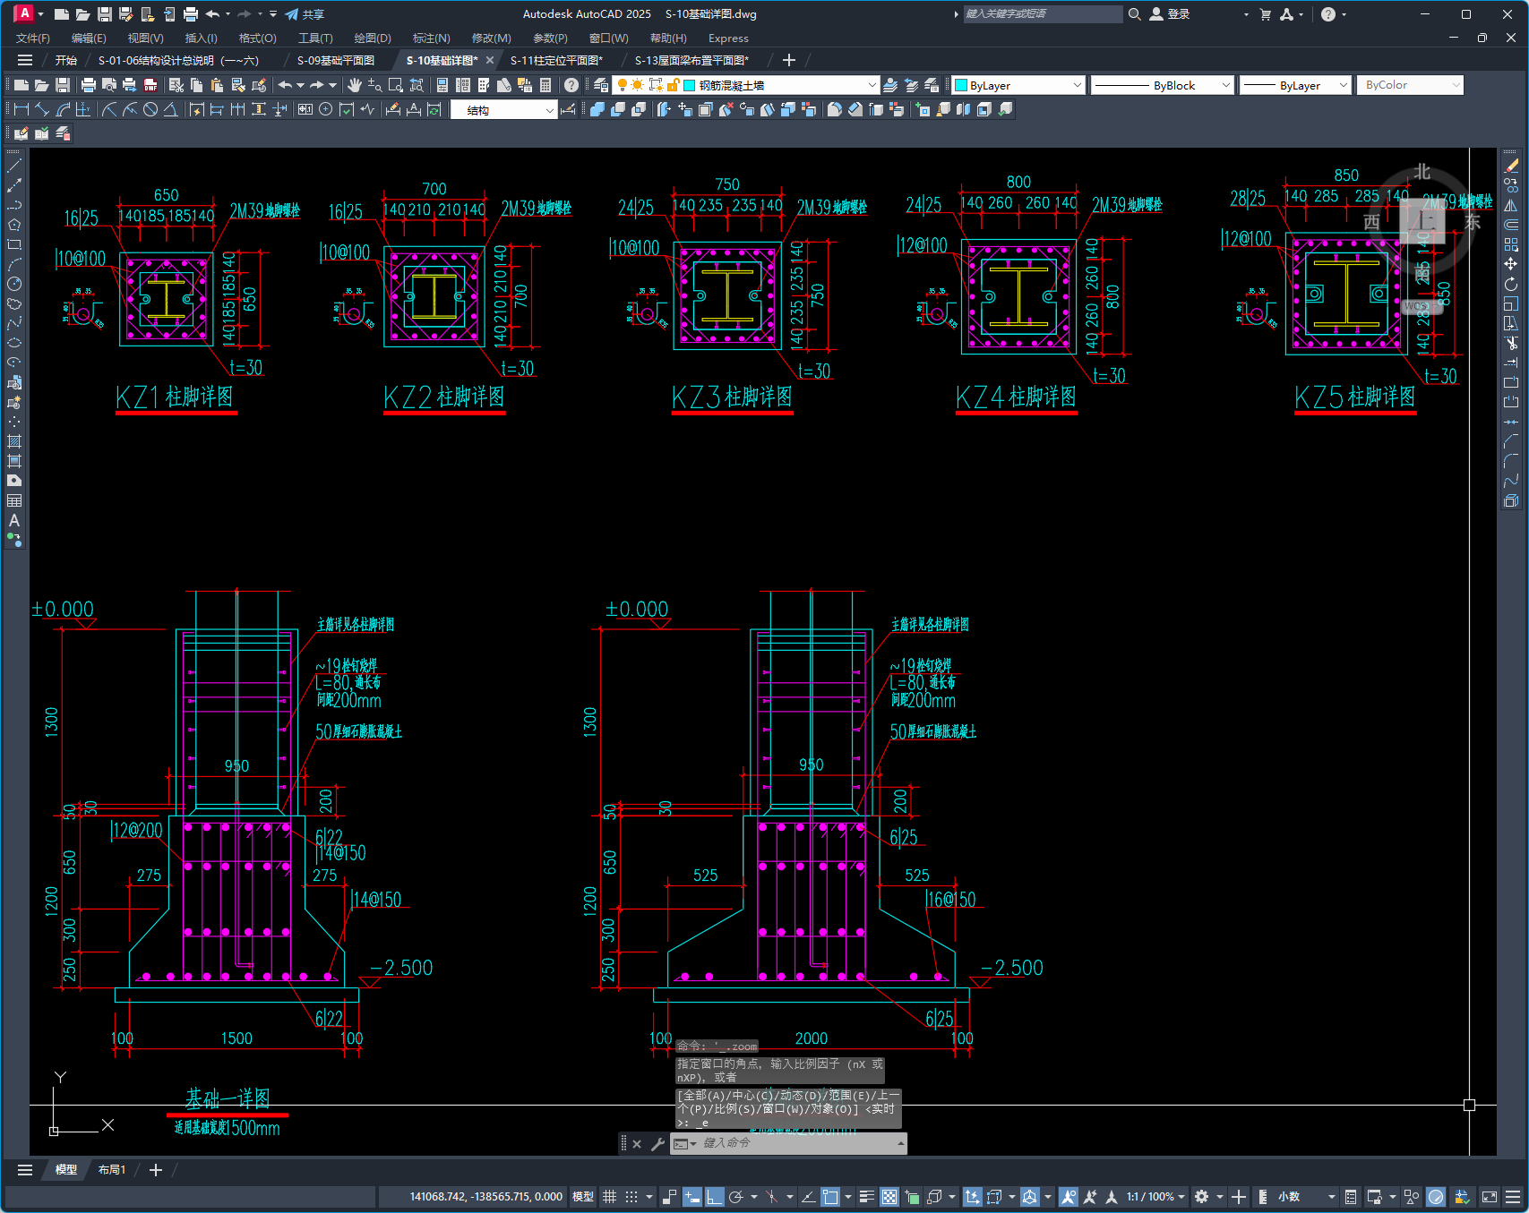1529x1213 pixels.
Task: Select the pan hand tool
Action: (x=355, y=85)
